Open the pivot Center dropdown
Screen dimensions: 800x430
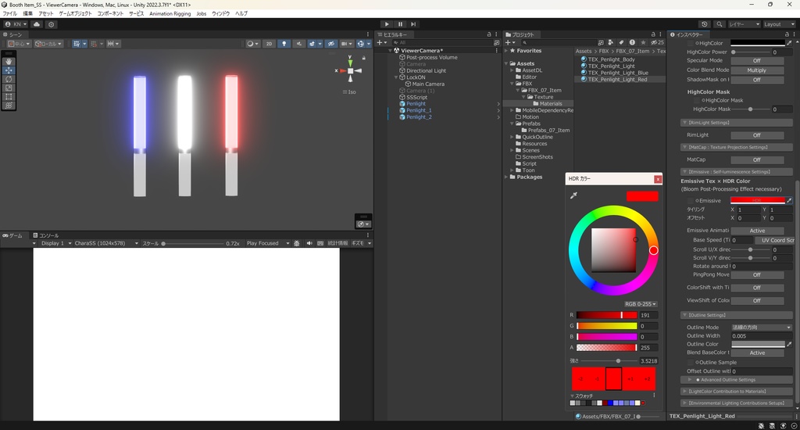click(20, 44)
